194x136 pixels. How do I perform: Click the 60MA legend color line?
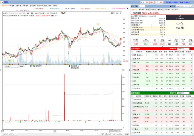pyautogui.click(x=78, y=9)
